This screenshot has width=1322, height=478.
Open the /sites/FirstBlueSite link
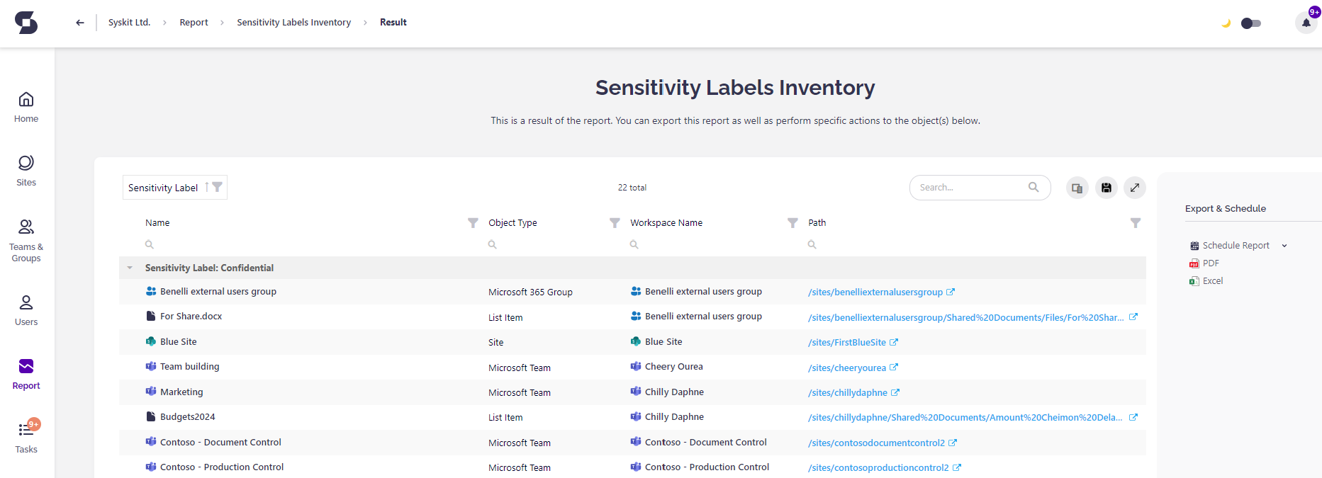[847, 342]
